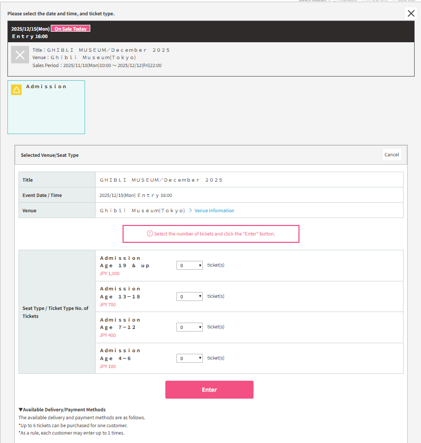Click the 'JPY 700' price text
This screenshot has width=421, height=443.
pos(108,305)
